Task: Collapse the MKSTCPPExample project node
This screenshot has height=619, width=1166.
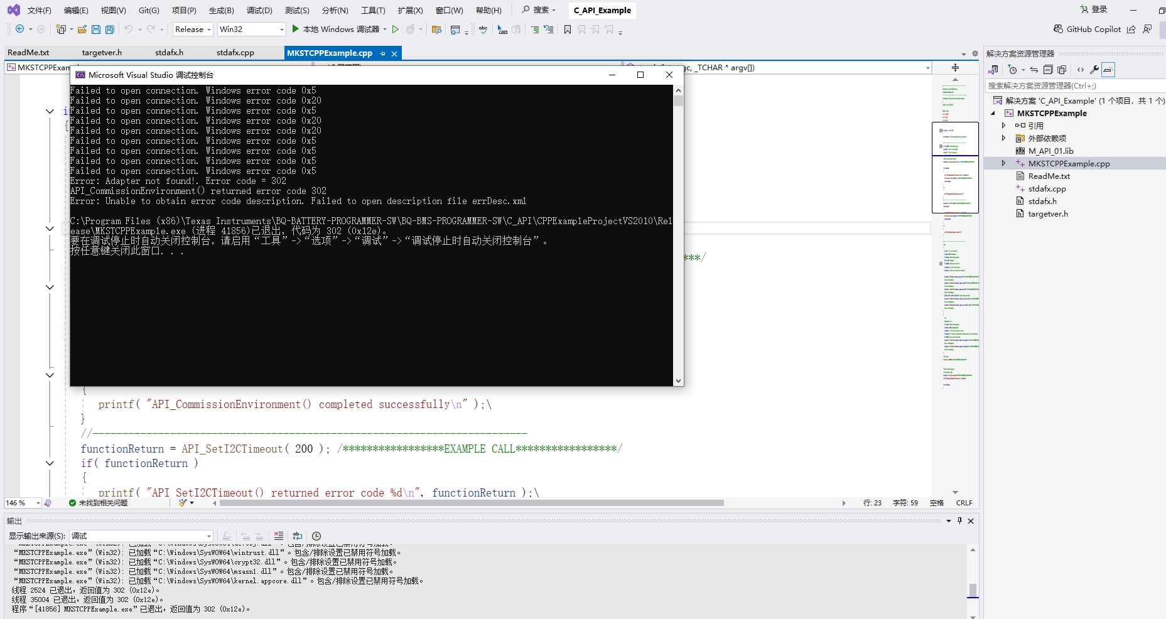Action: pyautogui.click(x=993, y=114)
